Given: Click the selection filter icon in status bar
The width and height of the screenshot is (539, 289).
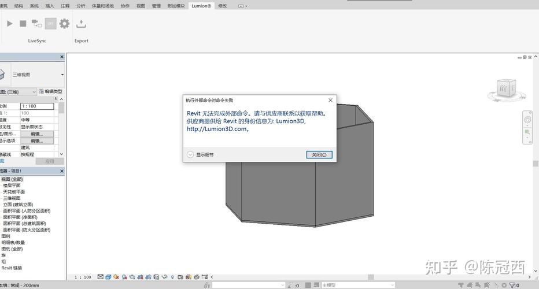Looking at the screenshot, I should point(514,285).
